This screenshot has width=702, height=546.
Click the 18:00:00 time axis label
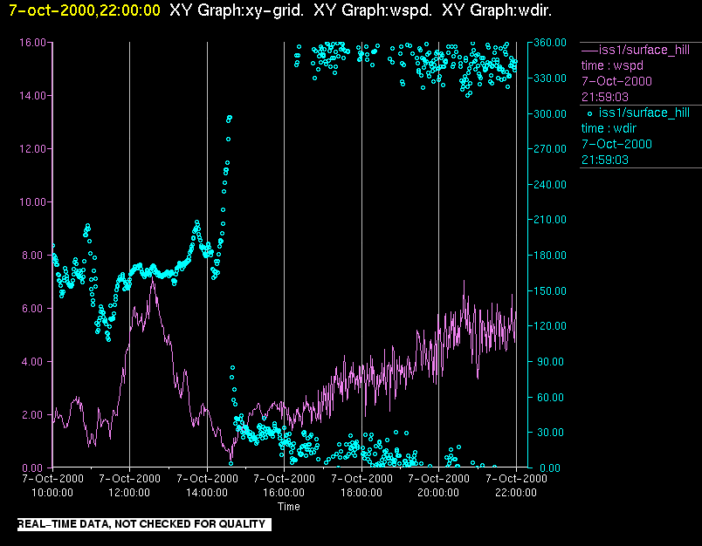361,492
